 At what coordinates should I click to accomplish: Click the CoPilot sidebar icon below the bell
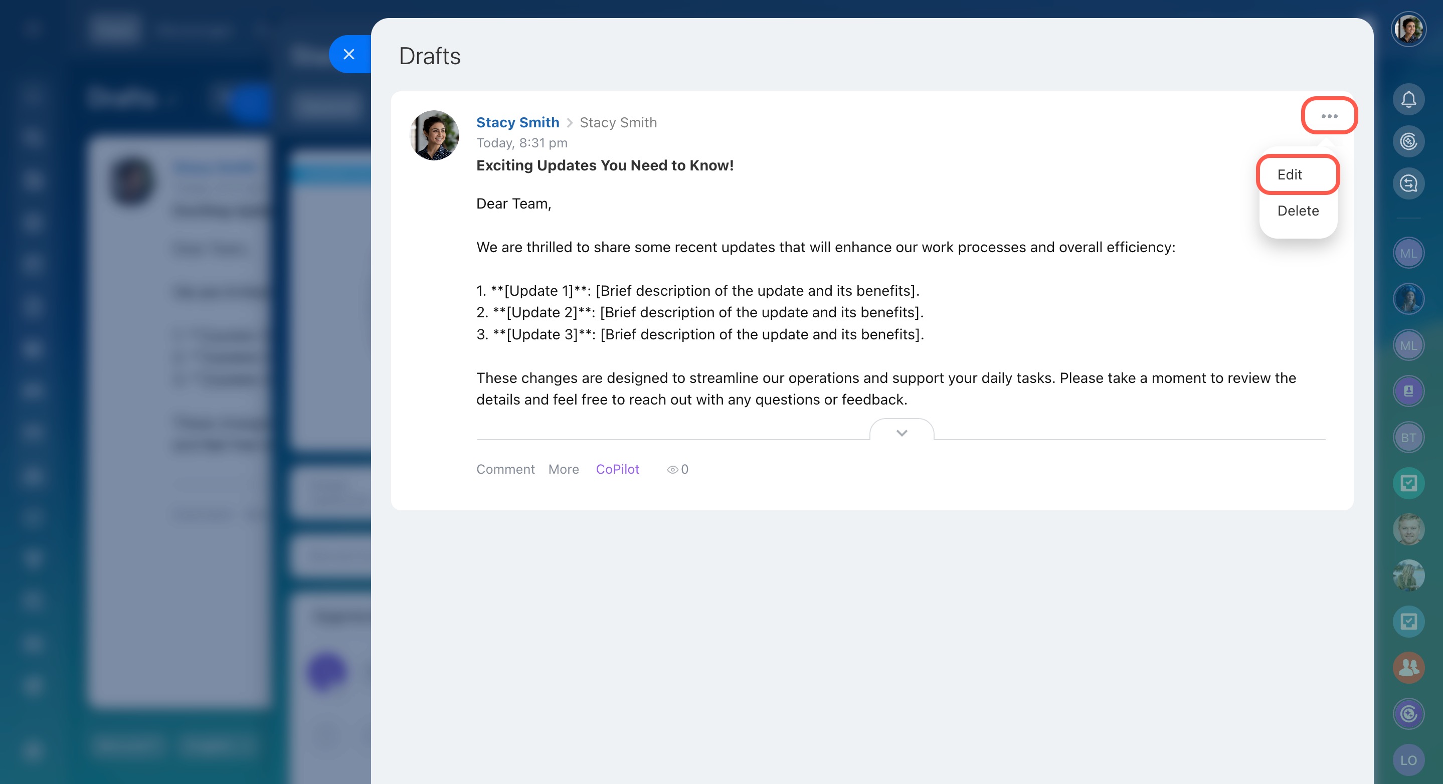point(1408,141)
